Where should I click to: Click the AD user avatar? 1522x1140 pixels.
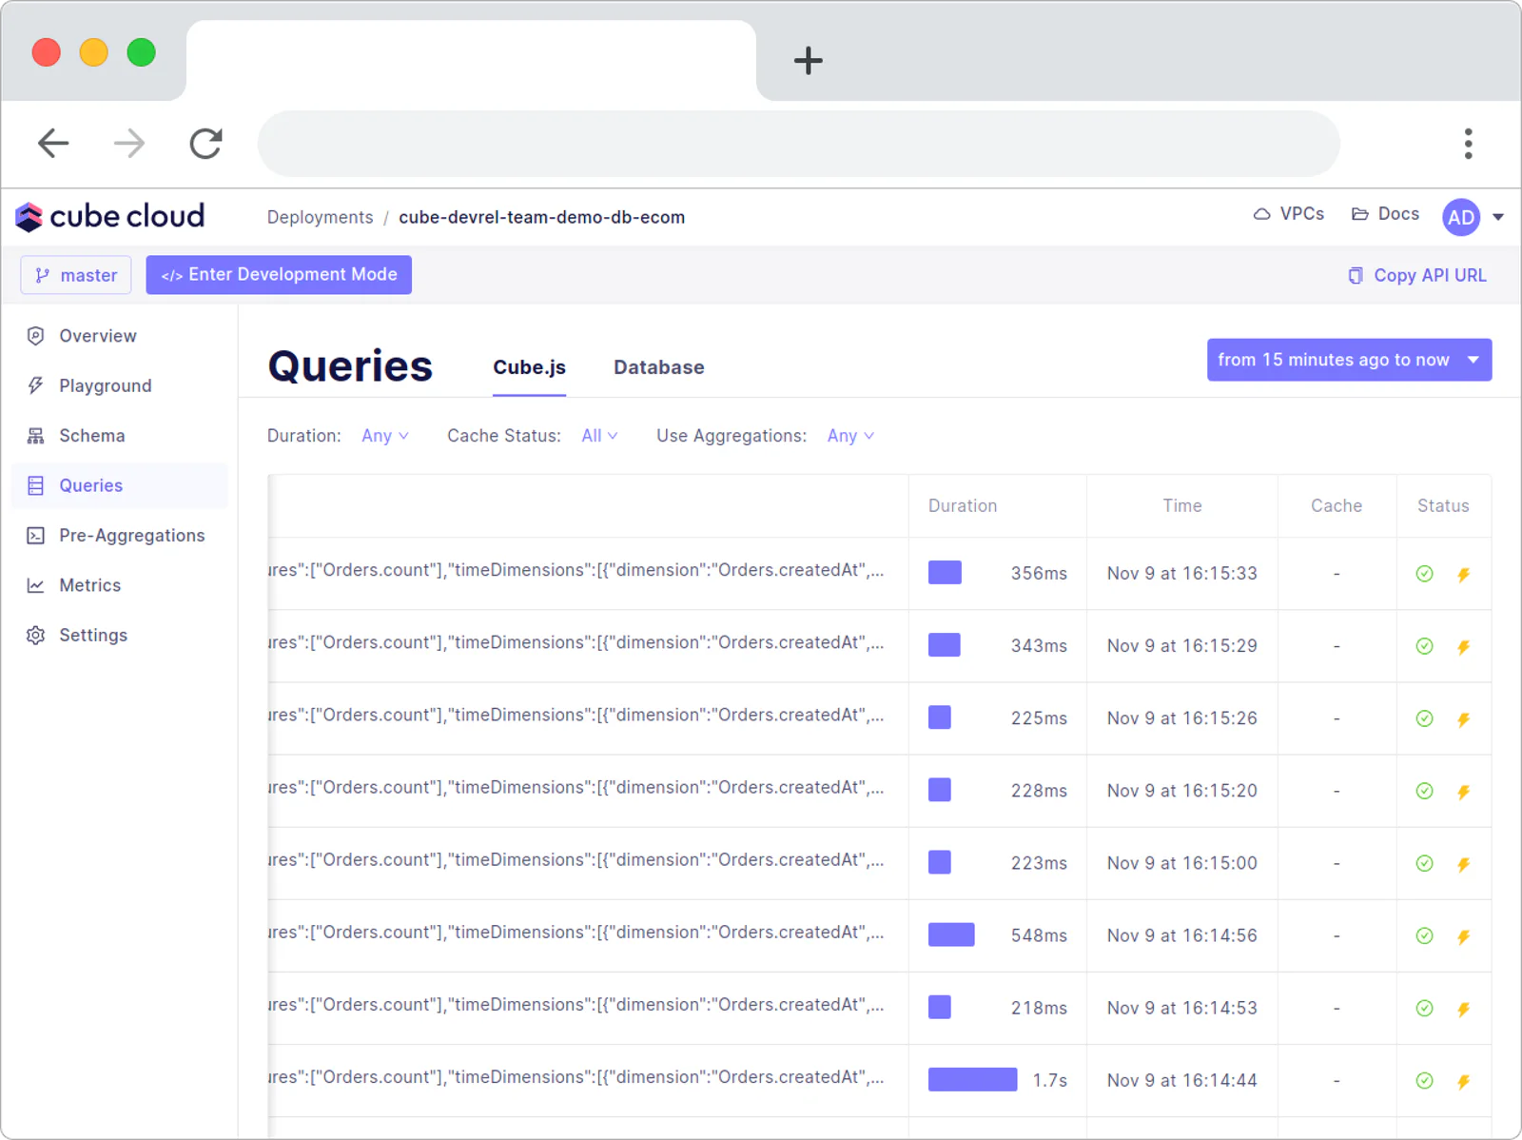tap(1461, 217)
